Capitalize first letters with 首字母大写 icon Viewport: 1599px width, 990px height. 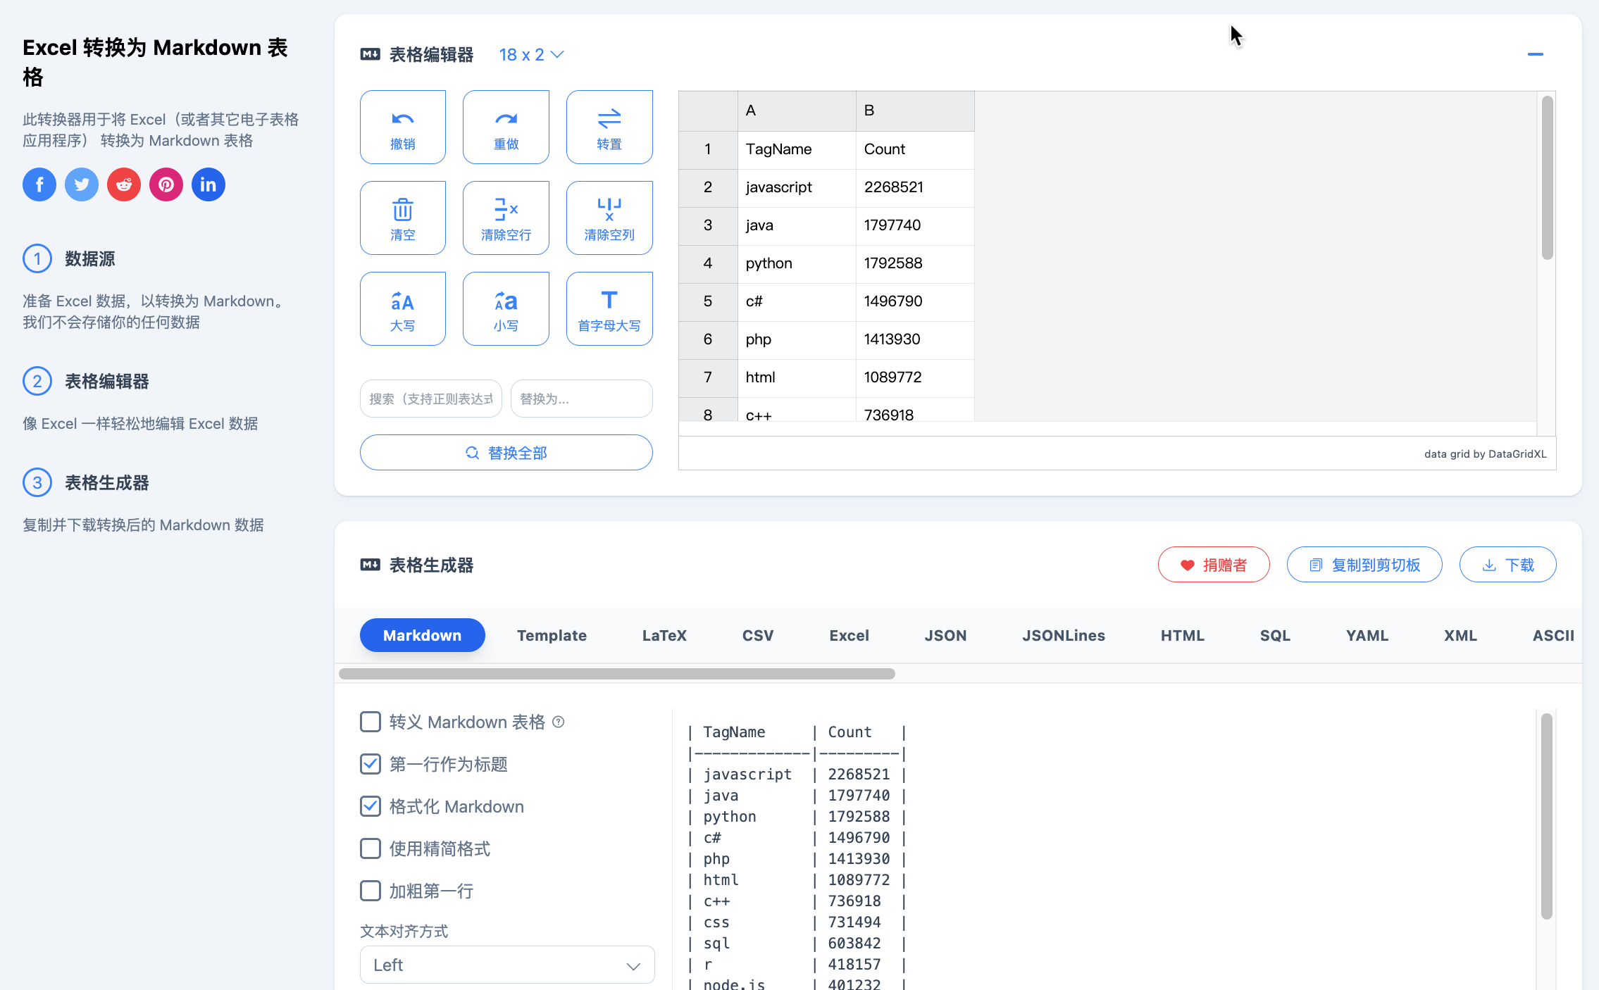609,309
